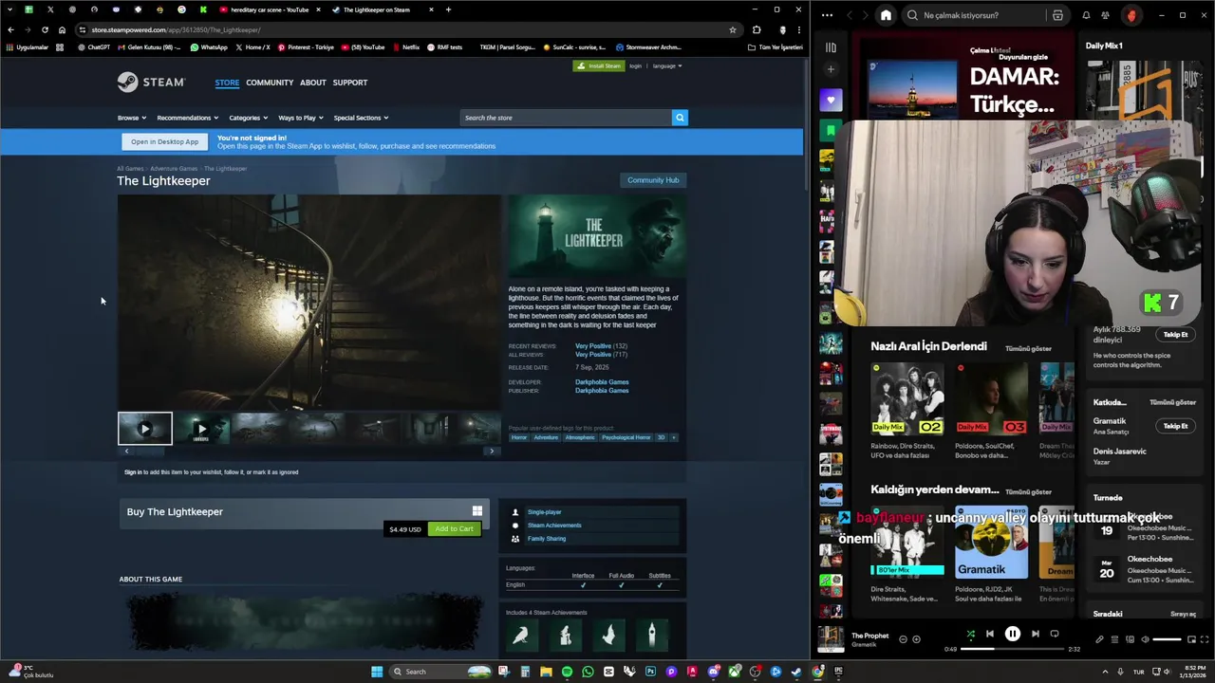Open Spotify connect to device icon
Image resolution: width=1215 pixels, height=683 pixels.
click(x=1131, y=639)
